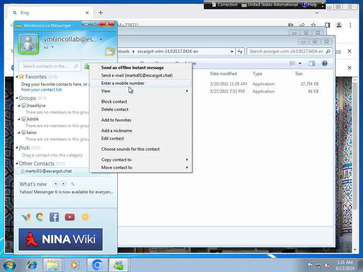Viewport: 363px width, 272px height.
Task: Click the Chrome bookmark star icon
Action: [313, 25]
